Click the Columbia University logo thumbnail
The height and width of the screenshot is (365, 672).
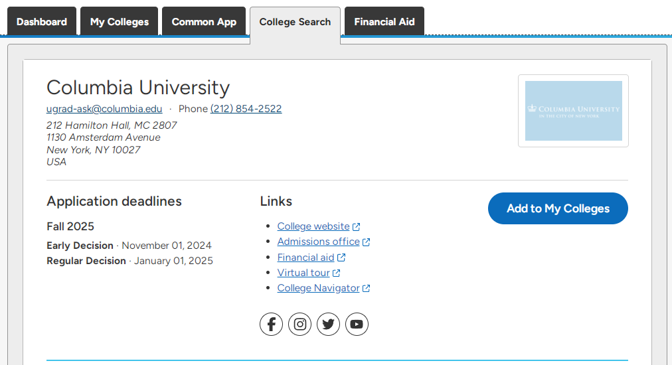[x=574, y=111]
